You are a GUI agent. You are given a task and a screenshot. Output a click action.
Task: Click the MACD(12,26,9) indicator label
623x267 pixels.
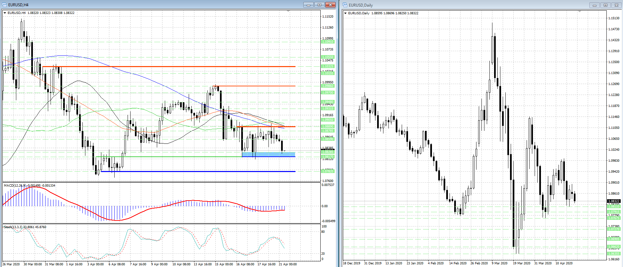30,185
